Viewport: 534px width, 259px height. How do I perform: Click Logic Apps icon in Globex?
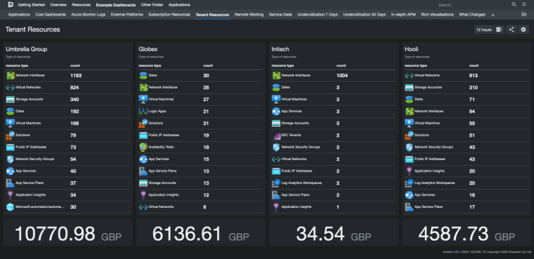click(x=143, y=111)
